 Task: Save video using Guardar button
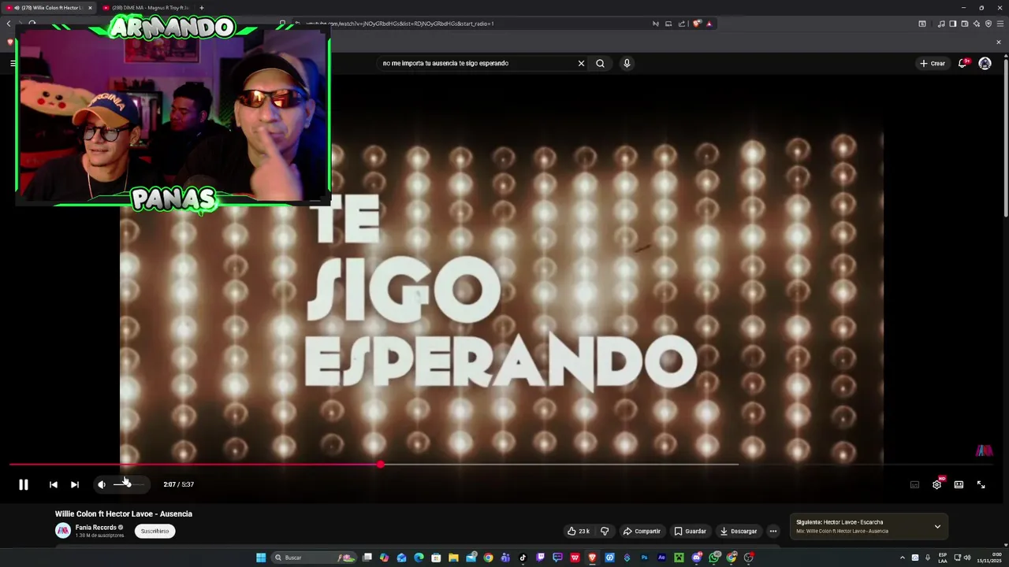(x=690, y=531)
